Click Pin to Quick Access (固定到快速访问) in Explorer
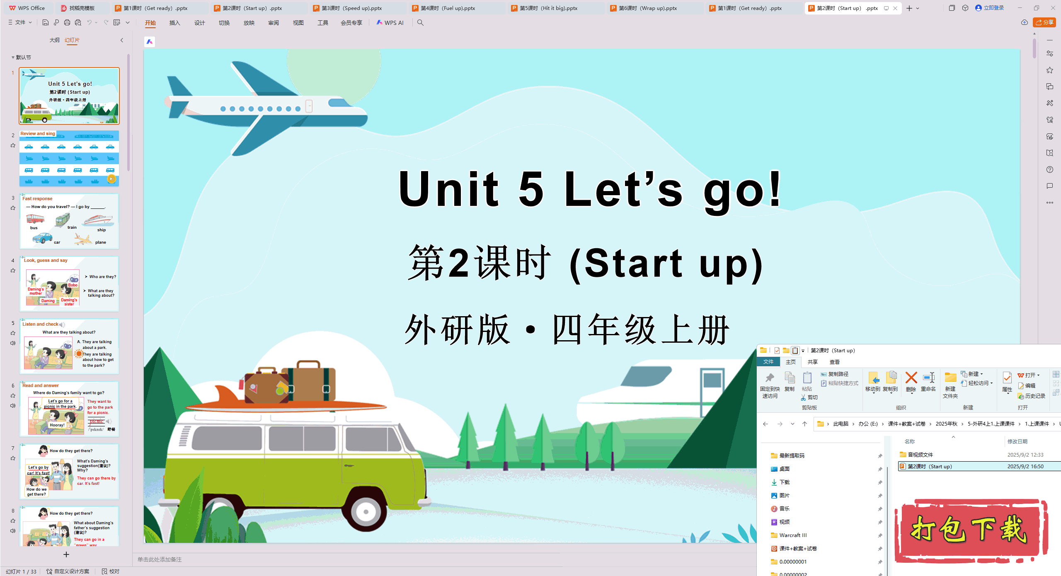Screen dimensions: 1061x576 [769, 385]
